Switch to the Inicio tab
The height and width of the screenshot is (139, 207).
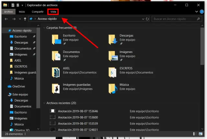(x=22, y=12)
